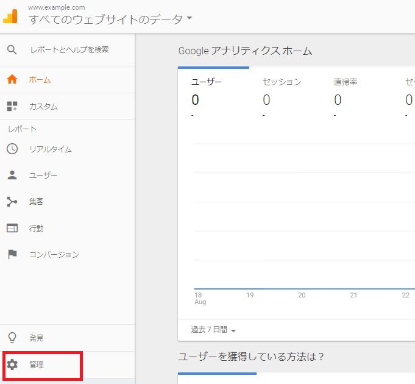Image resolution: width=415 pixels, height=384 pixels.
Task: Open the 過去 7 日間 date range dropdown
Action: pos(213,330)
